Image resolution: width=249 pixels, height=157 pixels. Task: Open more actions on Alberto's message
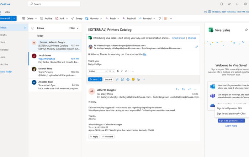[195, 89]
